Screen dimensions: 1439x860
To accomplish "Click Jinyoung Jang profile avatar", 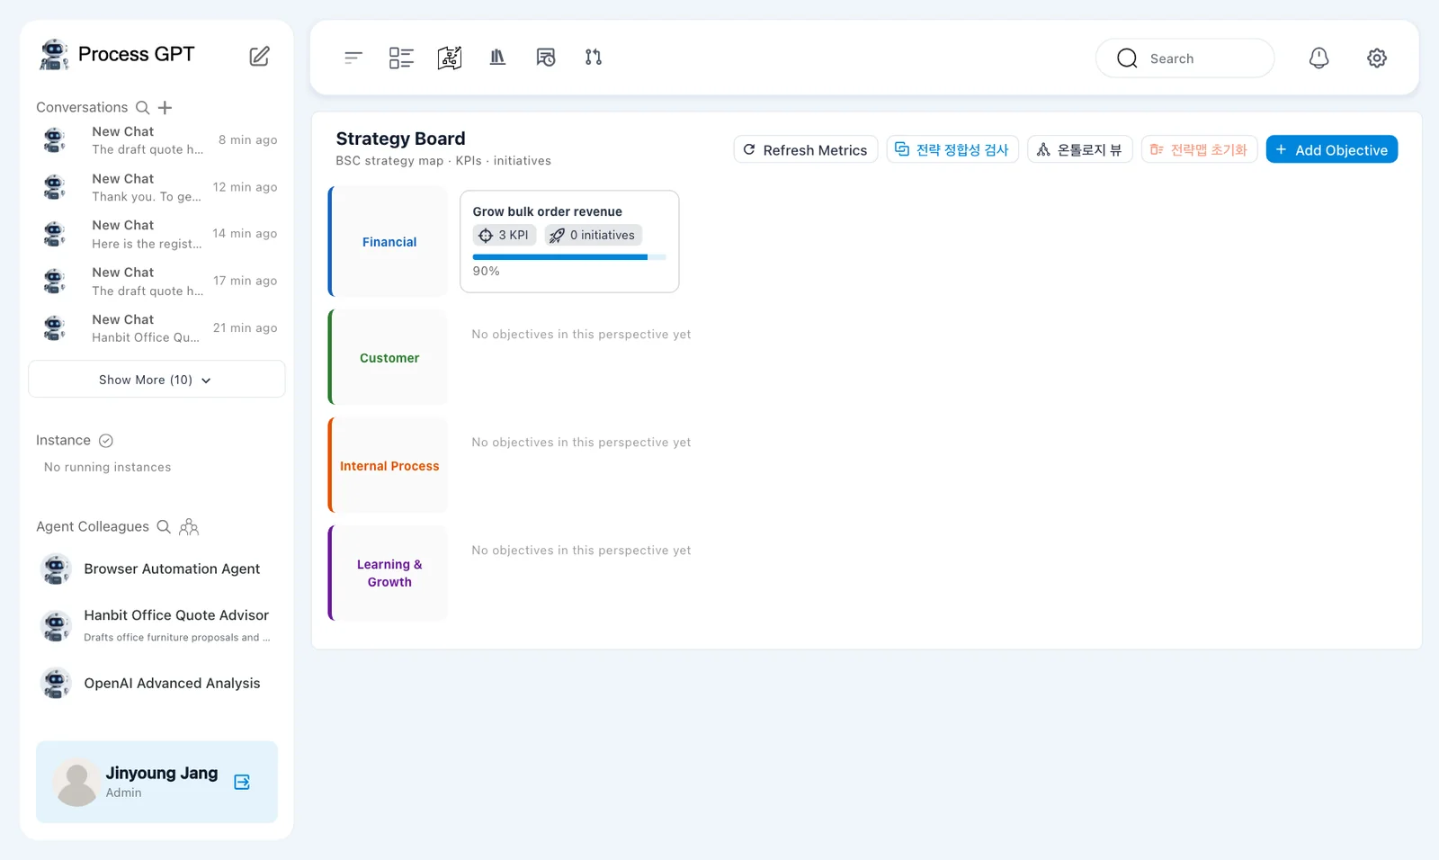I will (76, 782).
